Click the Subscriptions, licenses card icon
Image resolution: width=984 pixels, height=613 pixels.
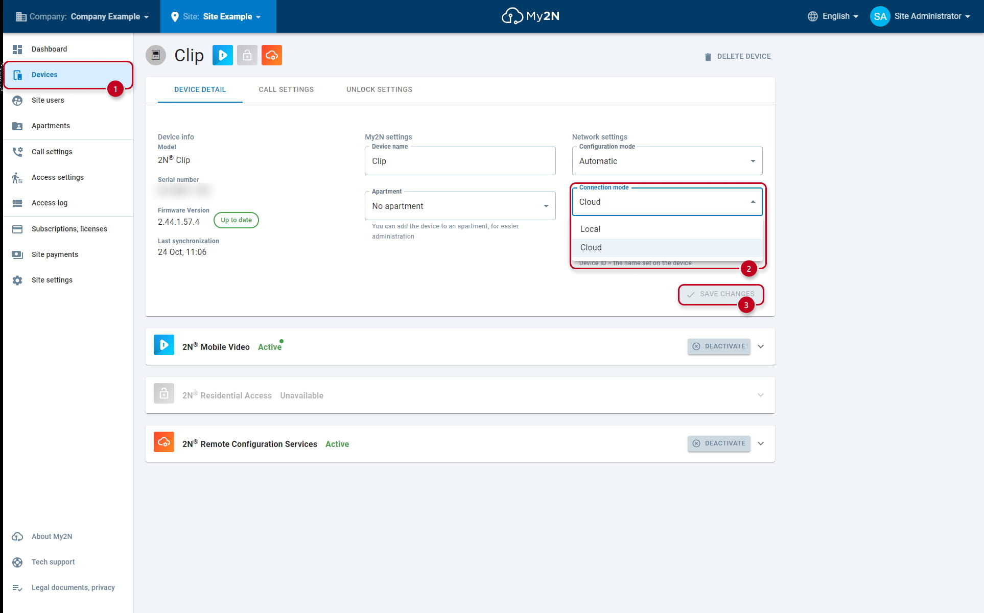point(17,229)
